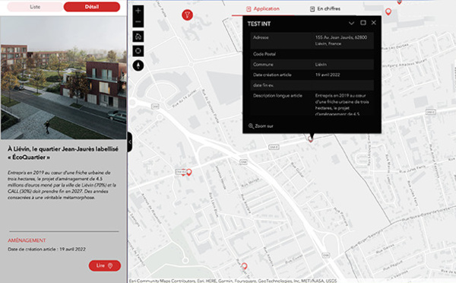Click the Esri map attribution text
456x283 pixels.
233,281
